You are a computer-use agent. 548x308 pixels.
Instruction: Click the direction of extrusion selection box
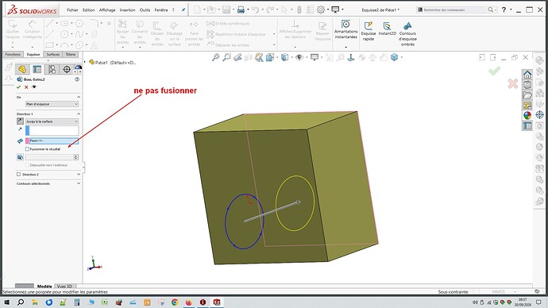(x=52, y=131)
